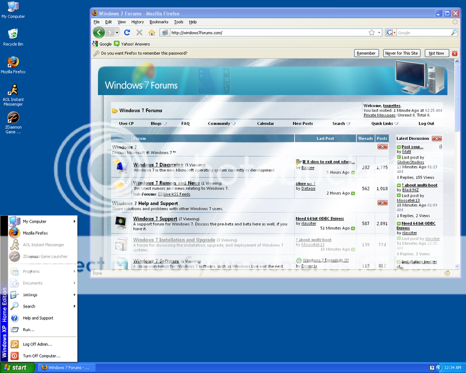The image size is (466, 373).
Task: Launch Mozilla Firefox desktop shortcut
Action: pos(13,65)
